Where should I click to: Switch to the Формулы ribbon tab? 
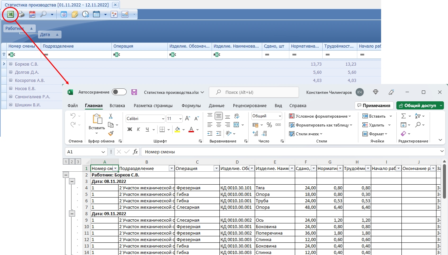[191, 105]
